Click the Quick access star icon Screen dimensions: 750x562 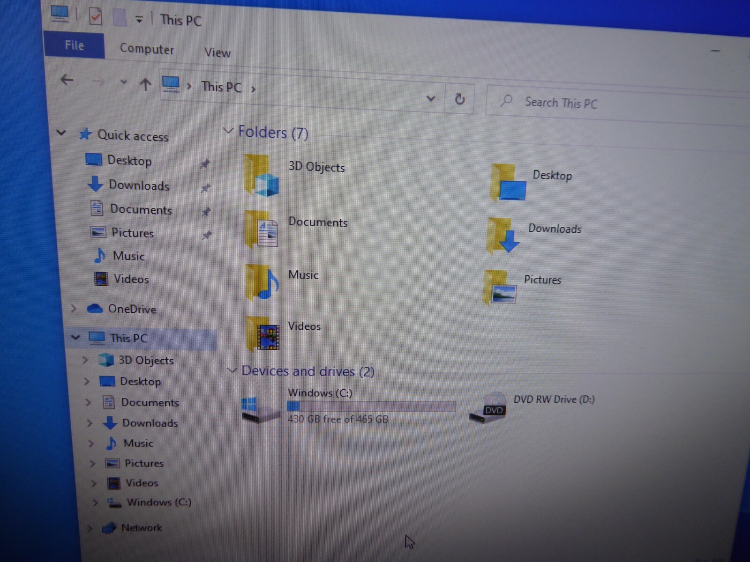pos(85,134)
